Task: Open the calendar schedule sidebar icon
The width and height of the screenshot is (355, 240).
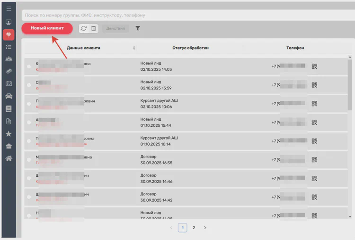Action: coord(9,84)
